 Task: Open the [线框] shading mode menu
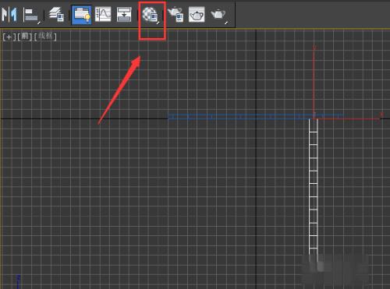click(x=45, y=37)
